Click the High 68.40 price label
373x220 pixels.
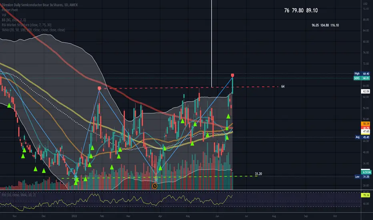(x=361, y=74)
